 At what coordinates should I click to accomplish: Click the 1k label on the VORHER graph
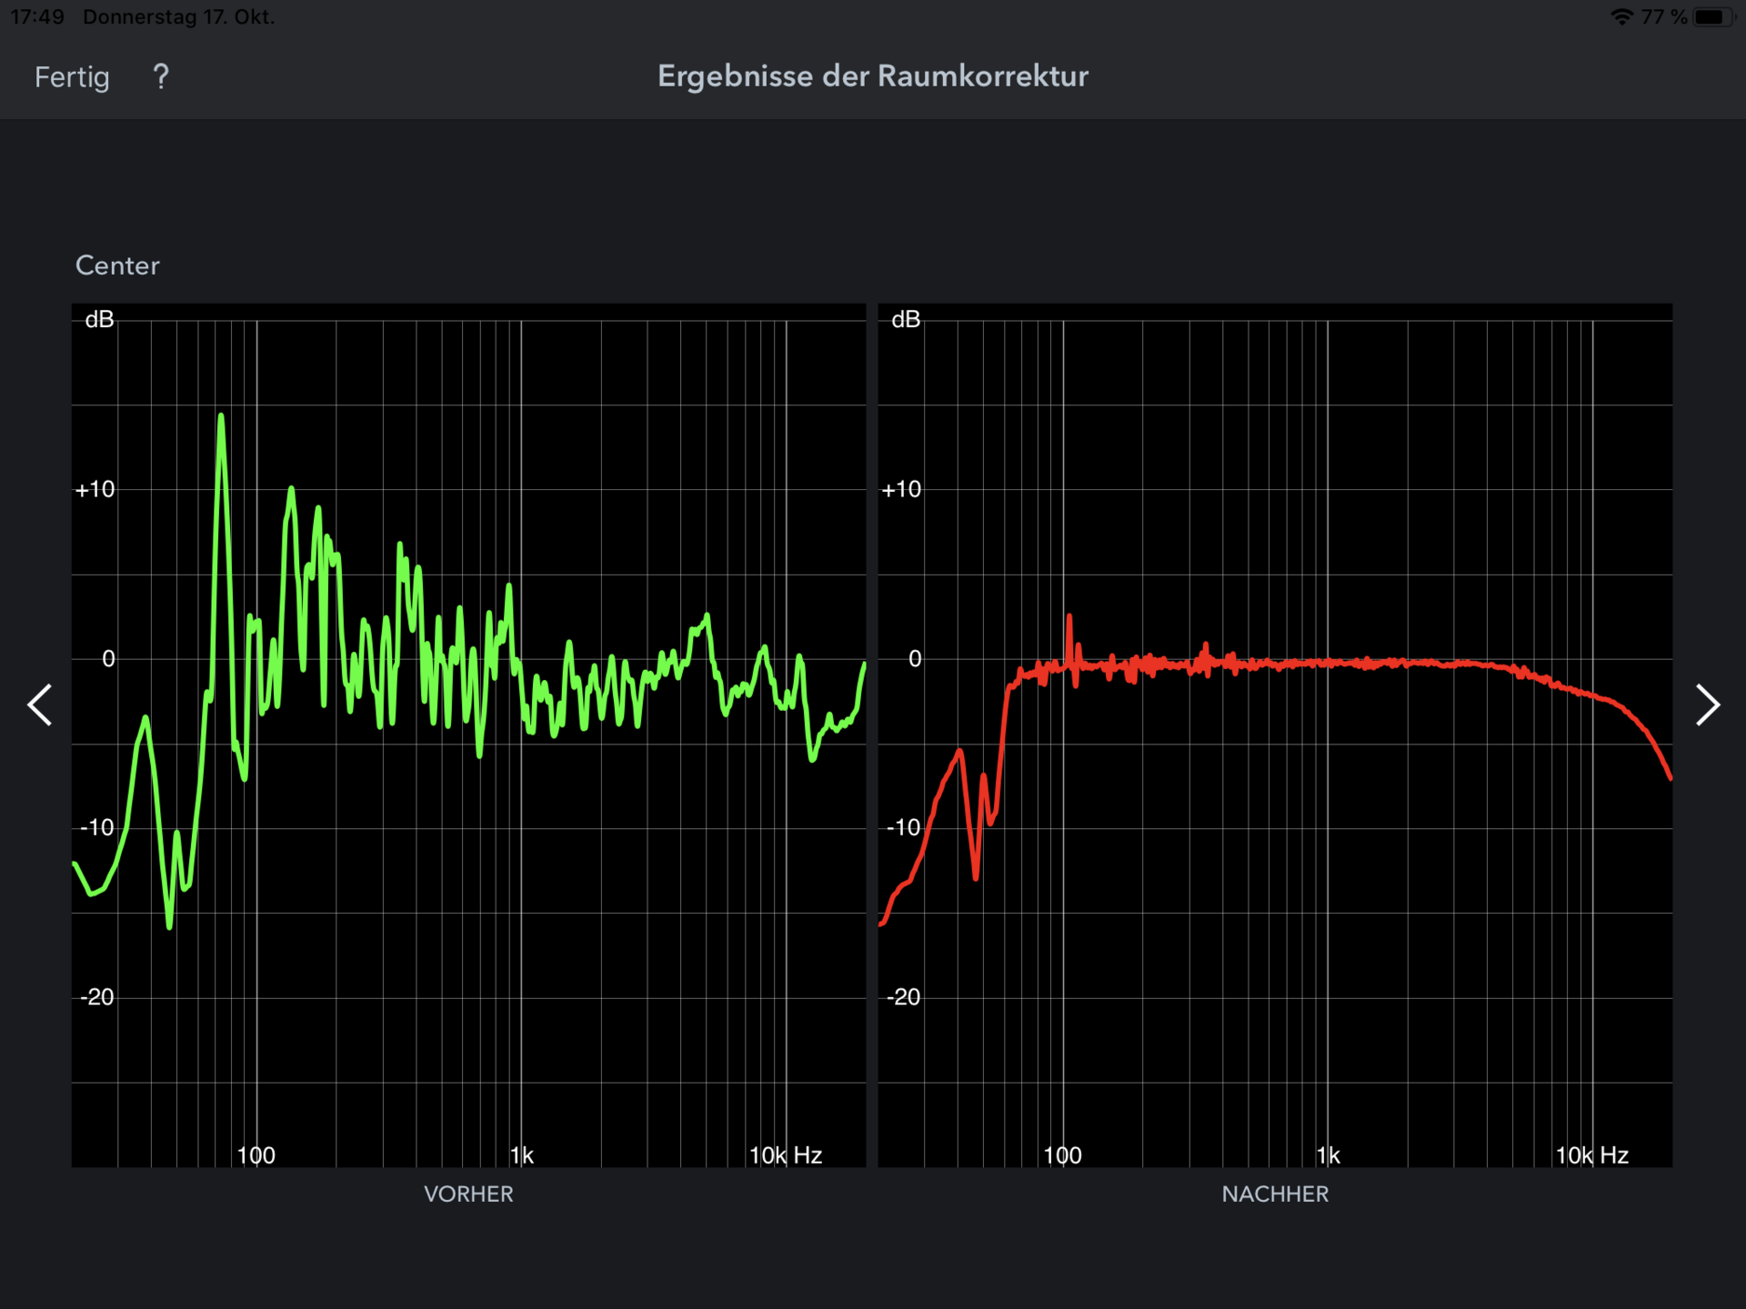tap(522, 1155)
